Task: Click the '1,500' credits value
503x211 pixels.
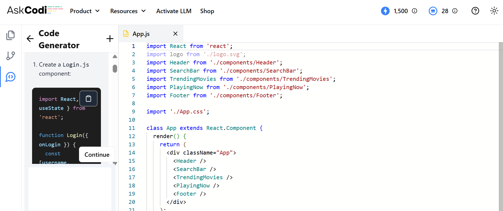Action: point(401,11)
